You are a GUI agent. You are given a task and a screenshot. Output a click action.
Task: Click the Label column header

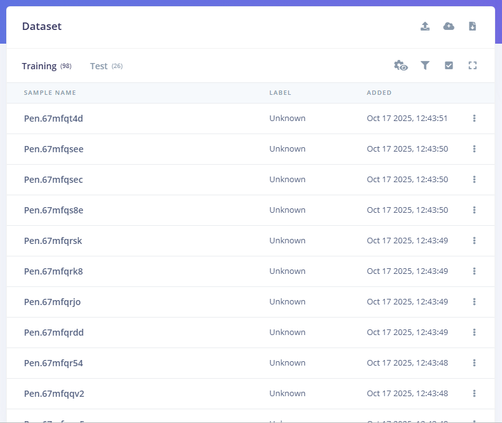pos(280,93)
